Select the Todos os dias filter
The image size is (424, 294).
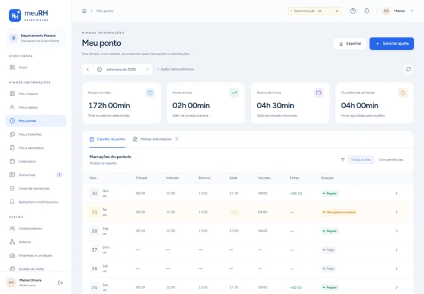pos(361,160)
